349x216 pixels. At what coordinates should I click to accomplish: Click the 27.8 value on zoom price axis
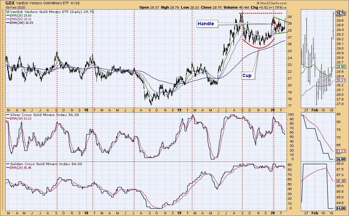tap(340, 104)
